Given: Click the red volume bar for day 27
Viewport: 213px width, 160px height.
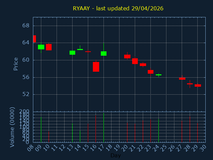Looking at the screenshot, I should tap(182, 132).
